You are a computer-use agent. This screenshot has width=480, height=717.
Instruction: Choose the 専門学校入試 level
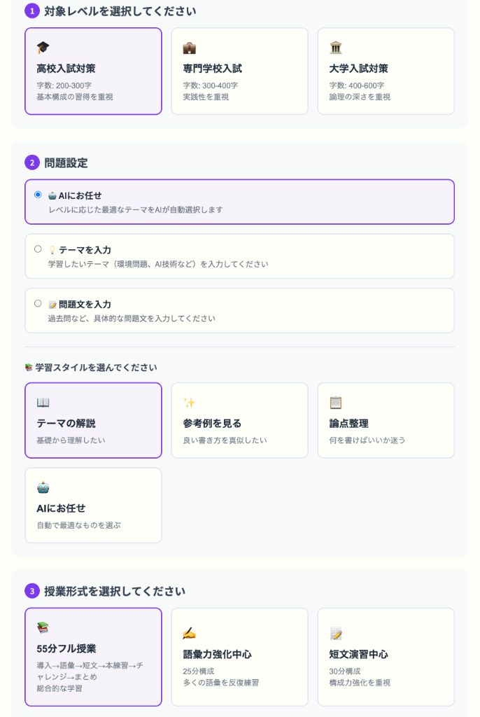pyautogui.click(x=239, y=70)
